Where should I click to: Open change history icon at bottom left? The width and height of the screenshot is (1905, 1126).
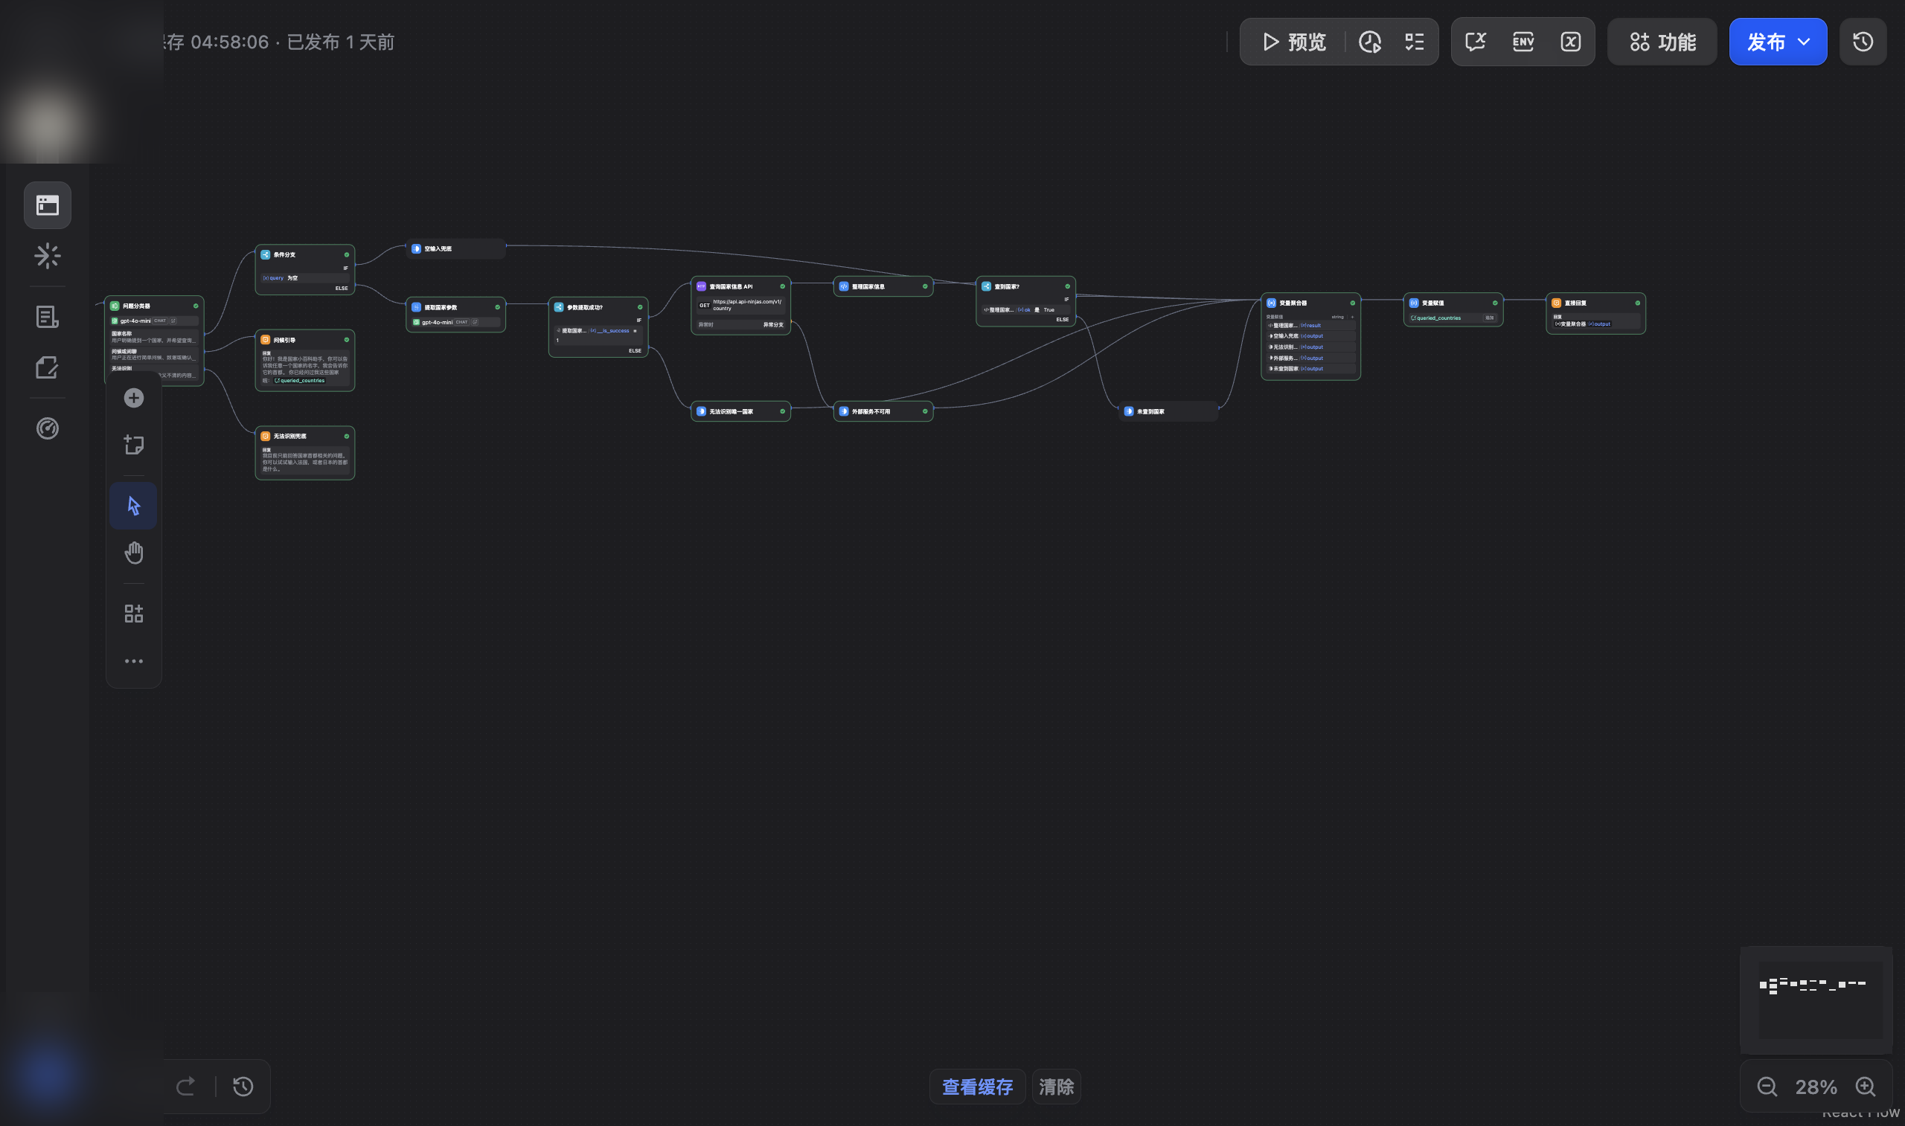pos(243,1087)
